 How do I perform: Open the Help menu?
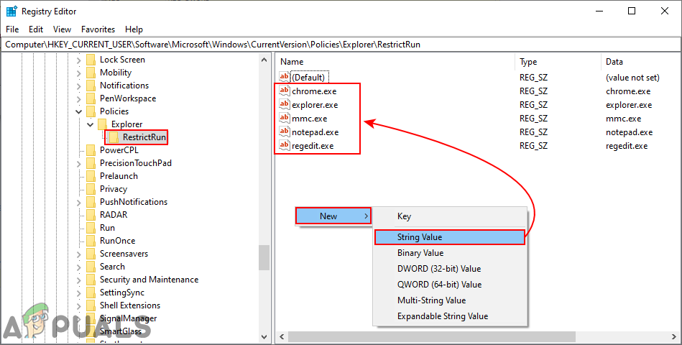134,29
